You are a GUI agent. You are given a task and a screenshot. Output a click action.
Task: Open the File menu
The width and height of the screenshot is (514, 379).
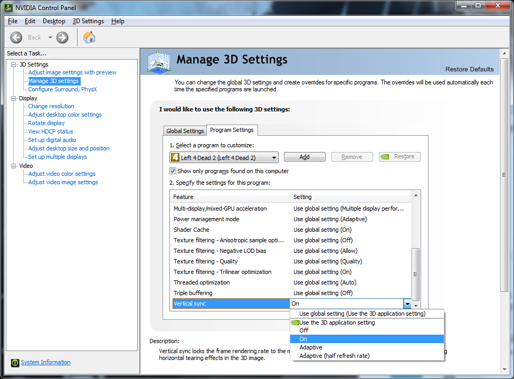[13, 21]
